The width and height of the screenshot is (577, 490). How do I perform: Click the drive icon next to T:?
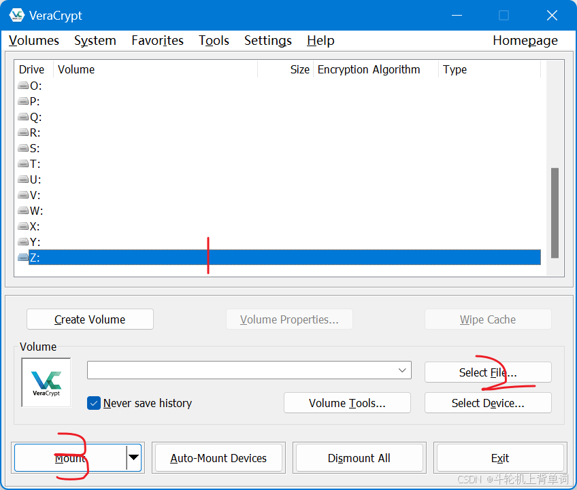click(x=23, y=164)
